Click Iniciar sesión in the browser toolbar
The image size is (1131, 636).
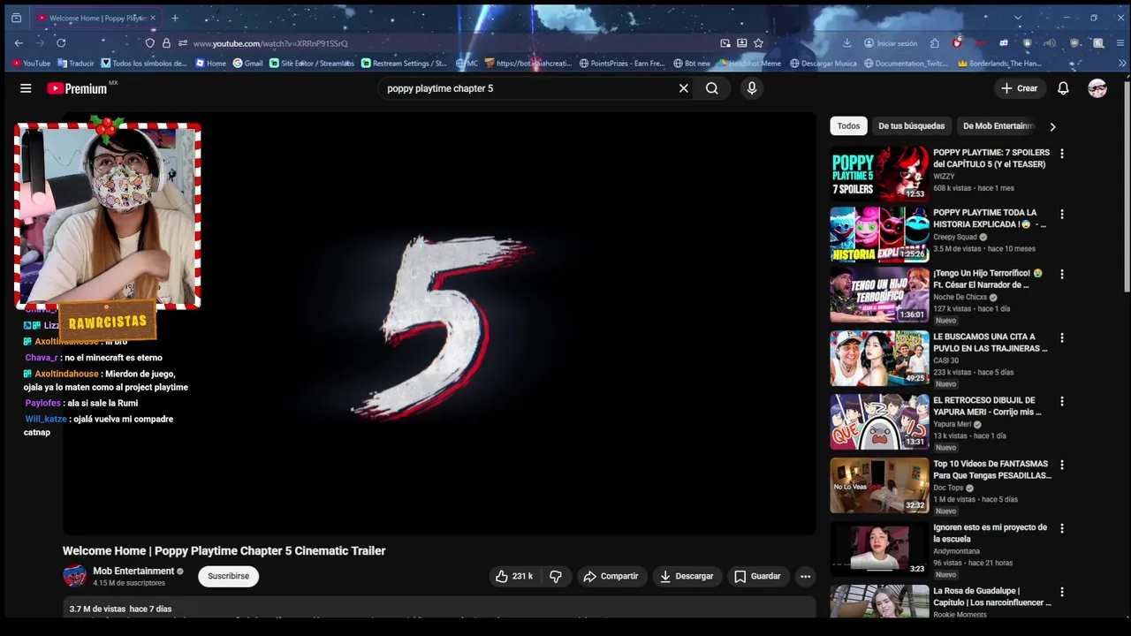[x=891, y=42]
